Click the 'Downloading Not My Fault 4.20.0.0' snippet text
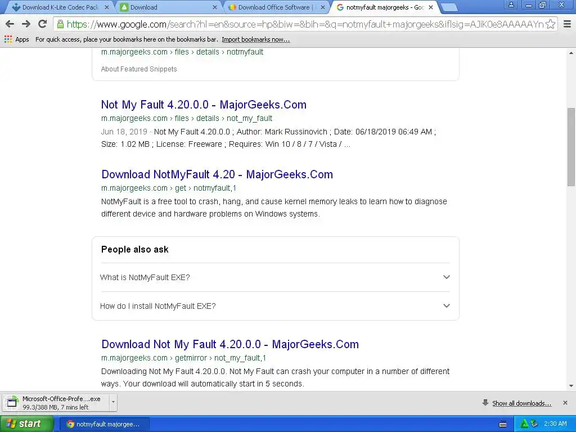 pos(275,377)
